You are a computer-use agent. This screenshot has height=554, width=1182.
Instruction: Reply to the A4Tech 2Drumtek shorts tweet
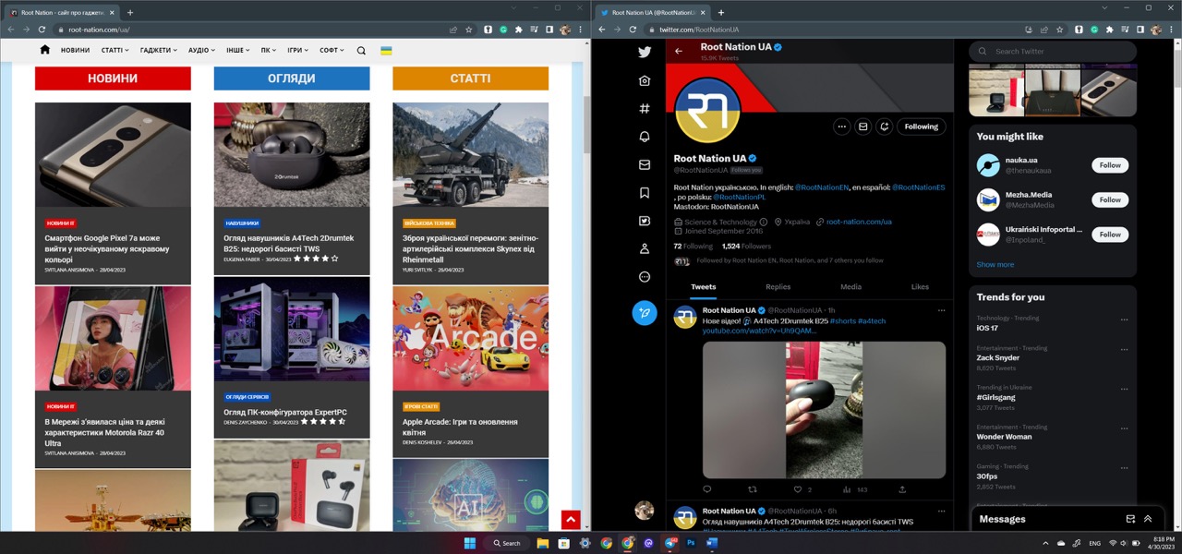click(707, 489)
